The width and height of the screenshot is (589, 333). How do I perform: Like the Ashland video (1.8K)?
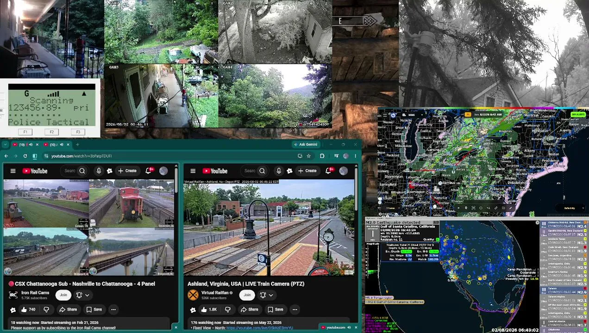click(209, 309)
